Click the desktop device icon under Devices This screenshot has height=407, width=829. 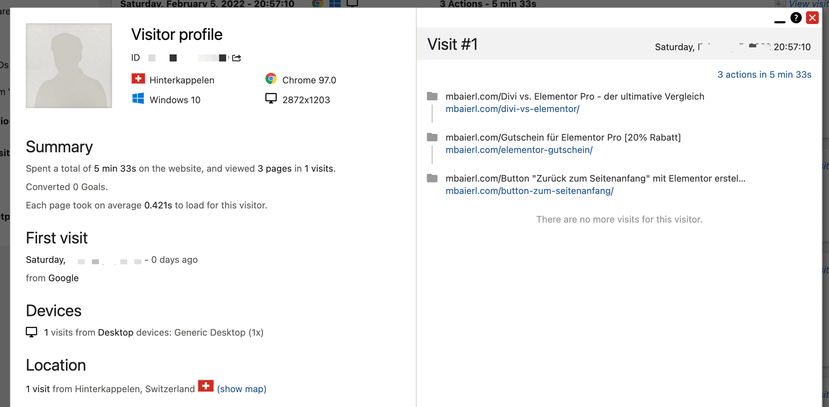click(31, 332)
